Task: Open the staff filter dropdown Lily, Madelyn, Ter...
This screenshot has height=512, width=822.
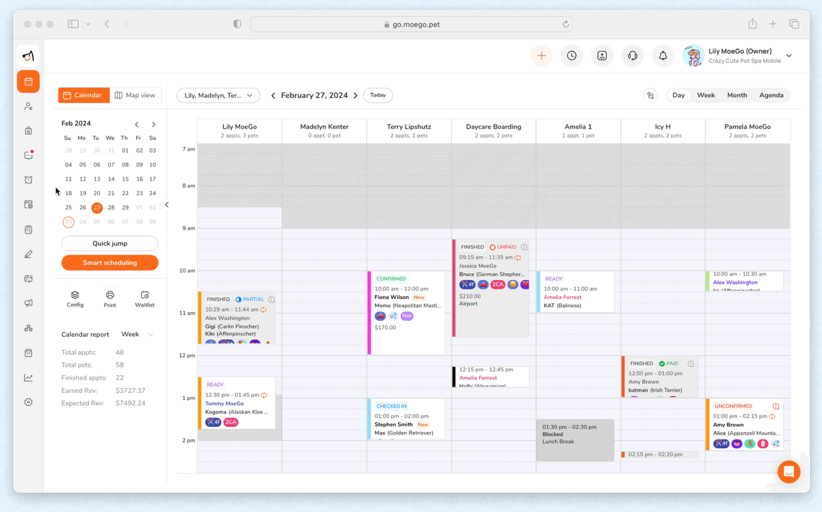Action: (x=219, y=95)
